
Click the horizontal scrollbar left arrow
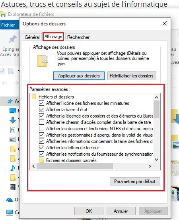coord(33,166)
